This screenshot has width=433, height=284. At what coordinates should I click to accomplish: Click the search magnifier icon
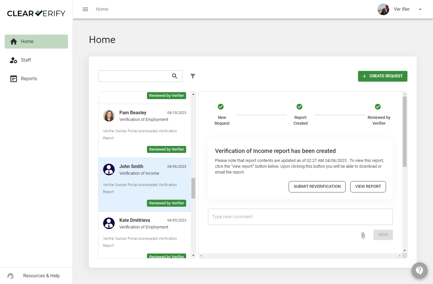(x=175, y=76)
